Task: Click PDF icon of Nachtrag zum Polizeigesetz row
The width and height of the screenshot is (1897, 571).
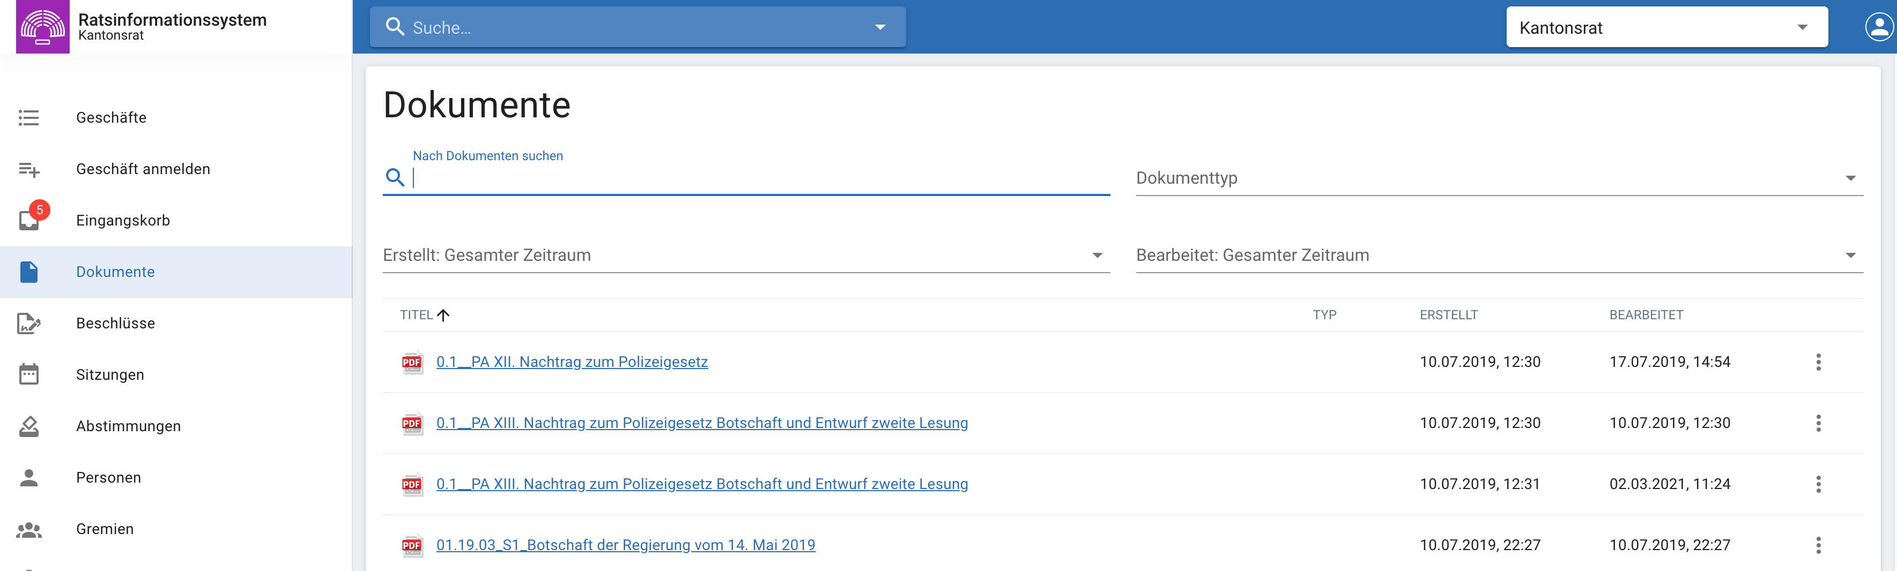Action: pyautogui.click(x=412, y=362)
